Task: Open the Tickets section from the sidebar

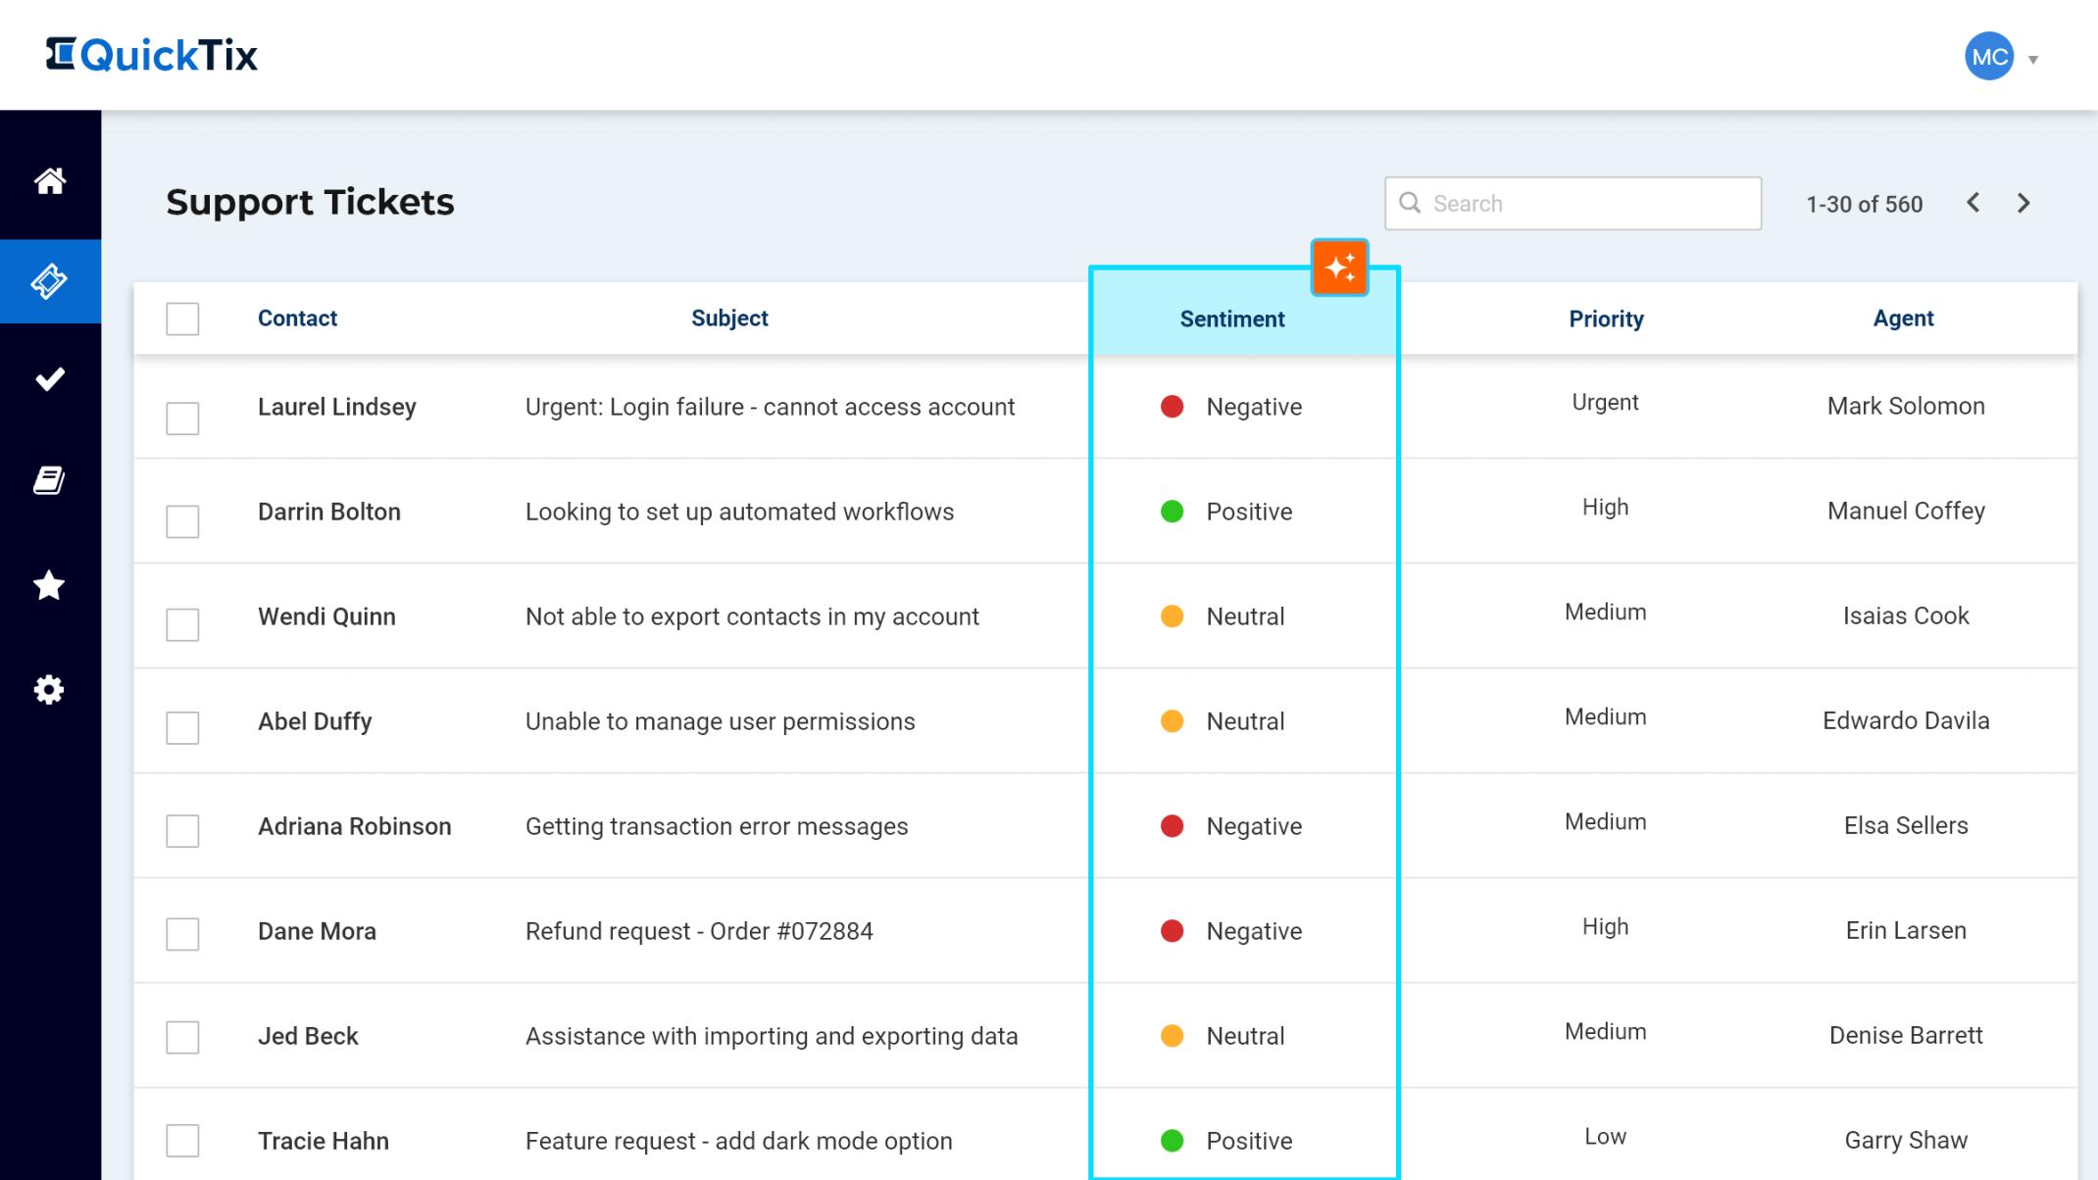Action: pos(50,281)
